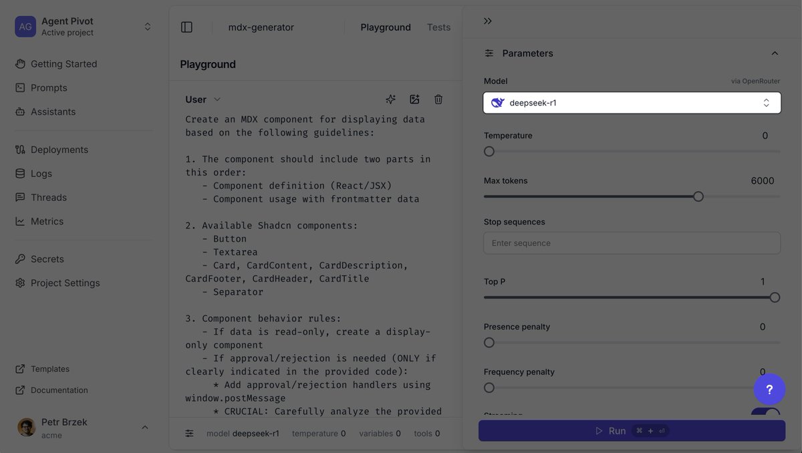View Metrics page
The width and height of the screenshot is (802, 453).
tap(39, 221)
